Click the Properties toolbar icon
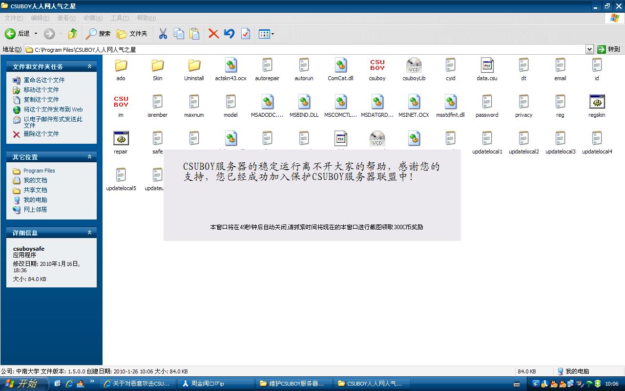Image resolution: width=625 pixels, height=391 pixels. coord(245,34)
